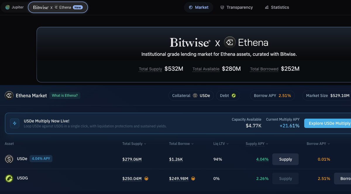Click the USDG Liq LTV 0% cell
Screen dimensions: 351x194
click(x=216, y=179)
